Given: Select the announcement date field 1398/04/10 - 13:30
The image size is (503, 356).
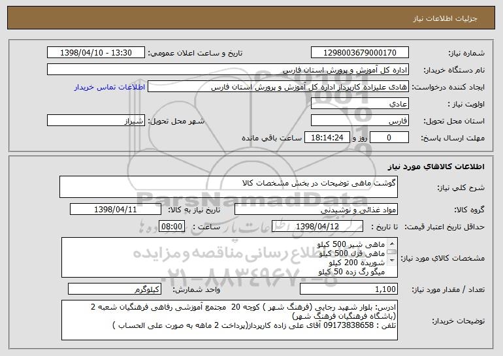Looking at the screenshot, I should [96, 52].
